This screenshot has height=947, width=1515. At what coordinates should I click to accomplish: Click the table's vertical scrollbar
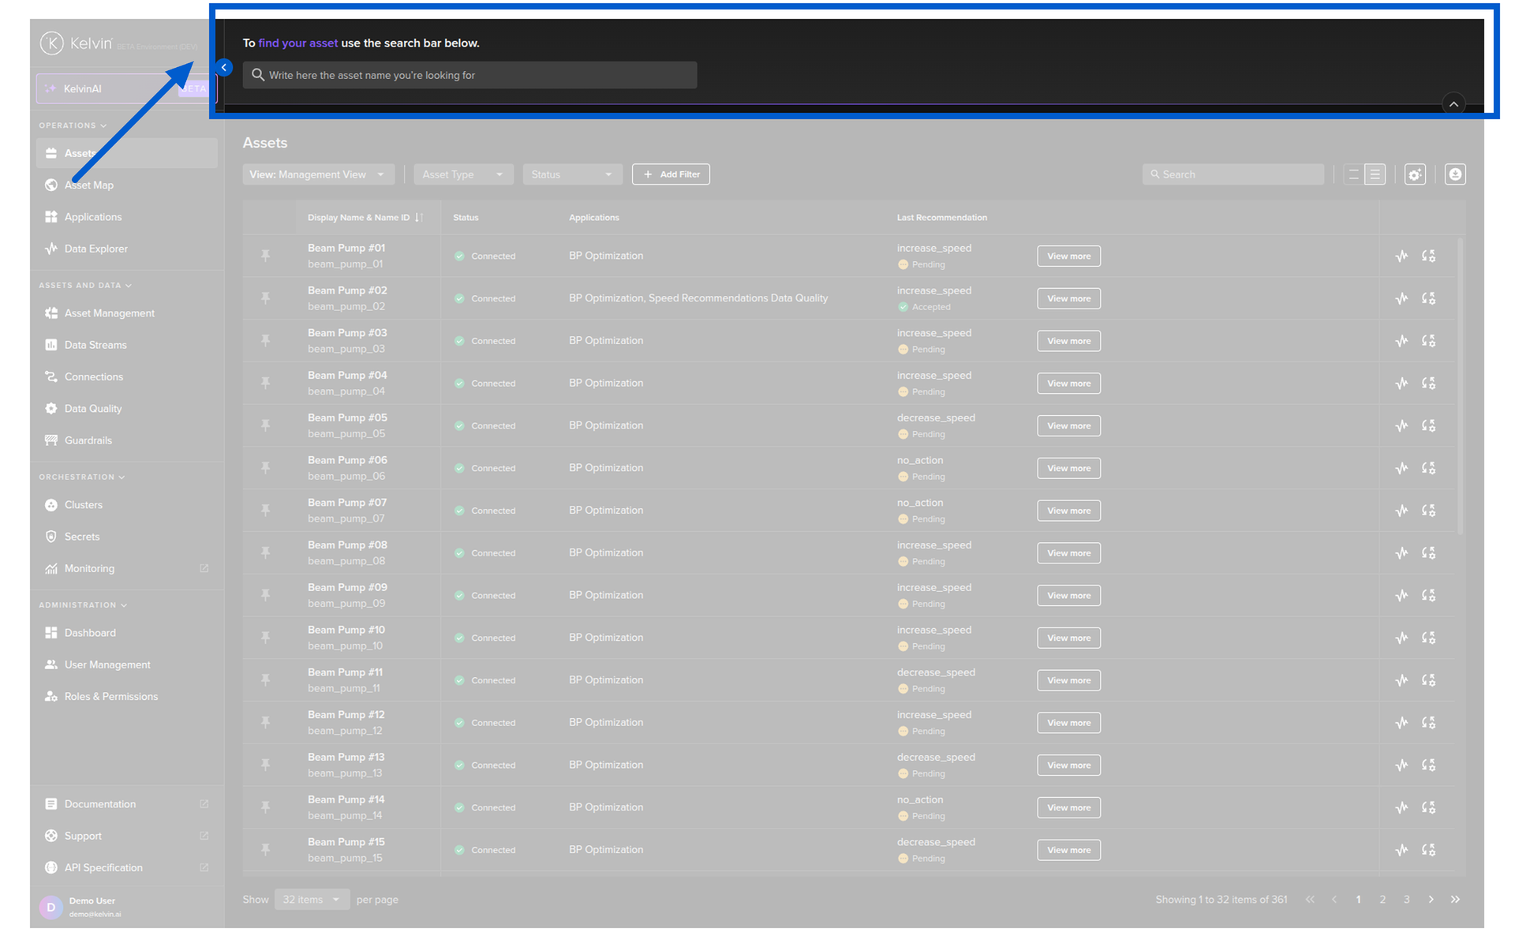pos(1460,387)
